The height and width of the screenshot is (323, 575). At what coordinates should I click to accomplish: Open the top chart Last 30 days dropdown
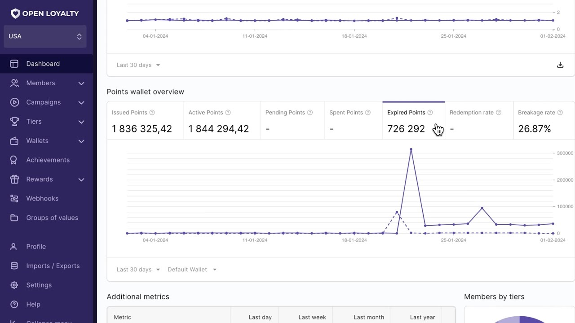138,65
